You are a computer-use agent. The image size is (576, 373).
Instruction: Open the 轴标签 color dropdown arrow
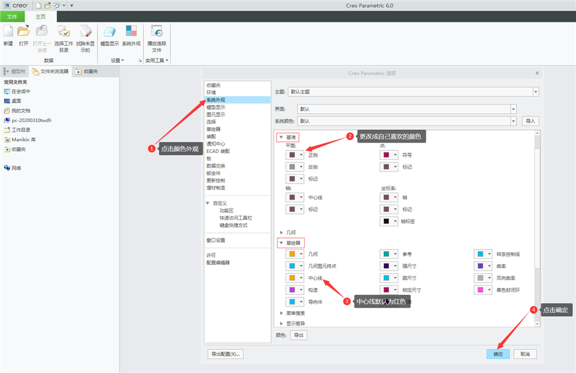pos(396,221)
